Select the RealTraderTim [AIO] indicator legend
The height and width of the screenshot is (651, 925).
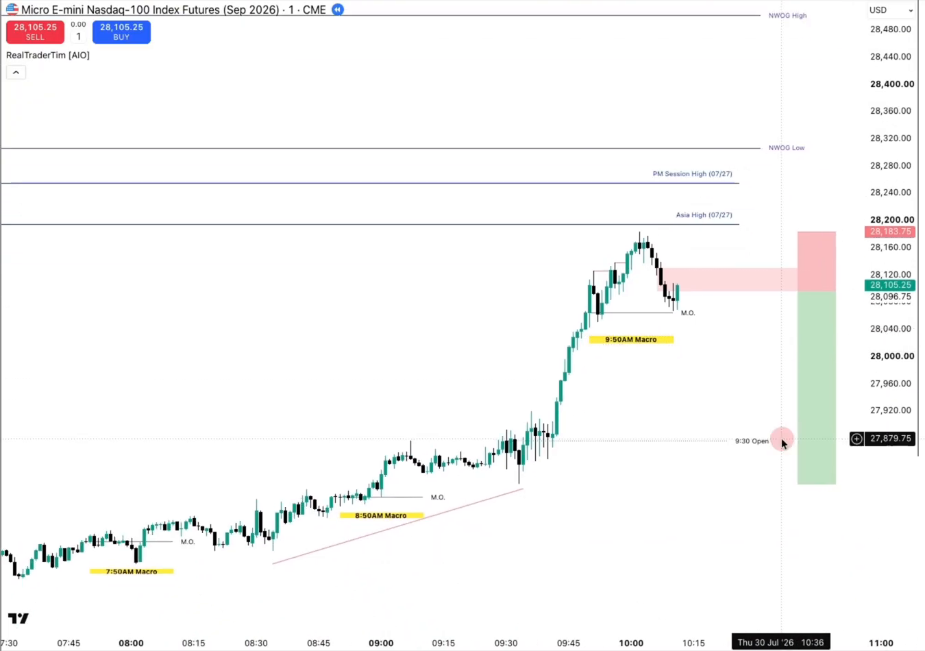[x=48, y=56]
